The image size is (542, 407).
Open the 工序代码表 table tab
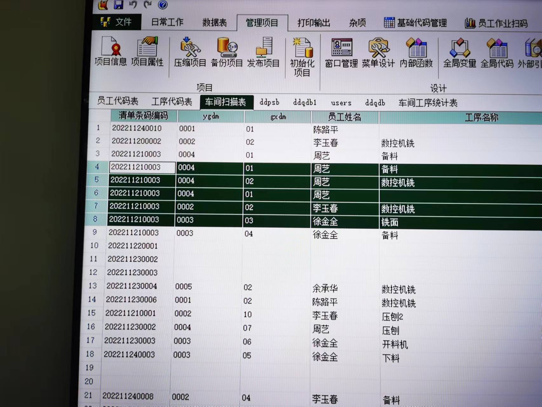[172, 101]
